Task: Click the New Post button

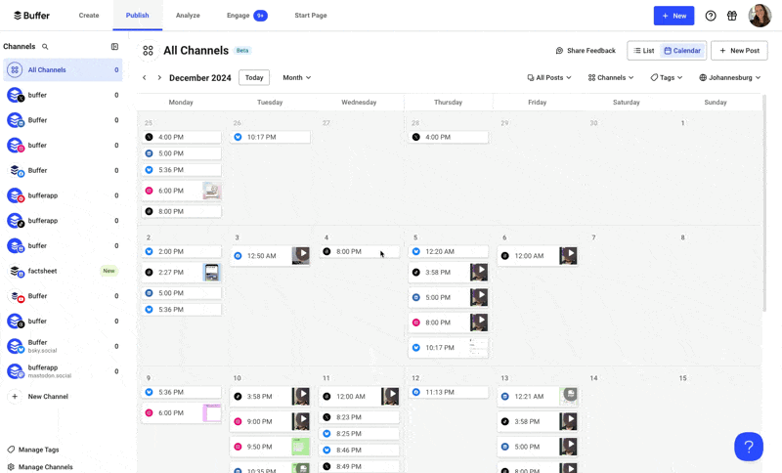Action: (739, 51)
